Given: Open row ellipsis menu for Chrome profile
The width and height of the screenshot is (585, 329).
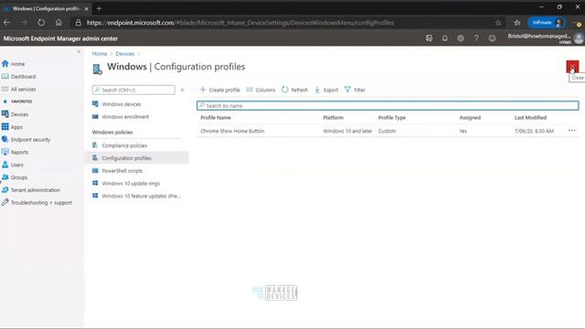Looking at the screenshot, I should point(571,131).
